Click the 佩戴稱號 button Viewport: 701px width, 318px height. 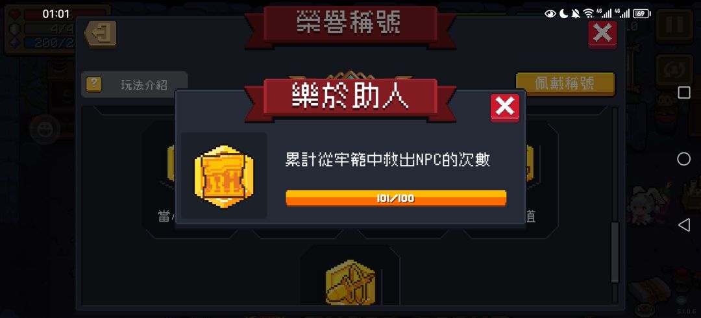[x=565, y=84]
